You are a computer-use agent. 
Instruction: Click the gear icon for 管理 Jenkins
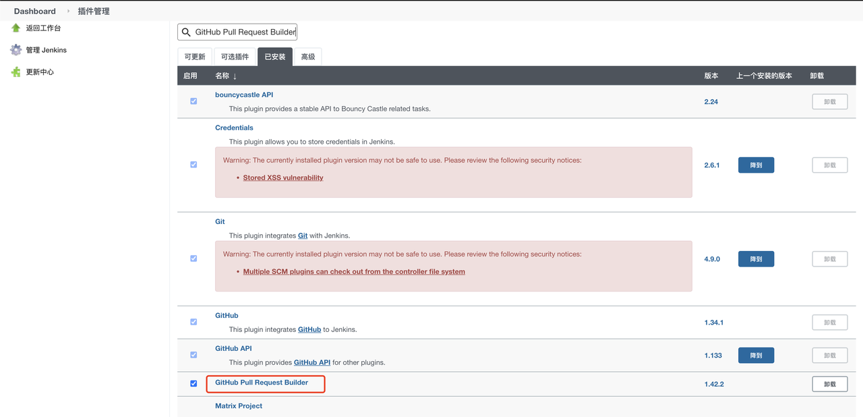pyautogui.click(x=16, y=50)
